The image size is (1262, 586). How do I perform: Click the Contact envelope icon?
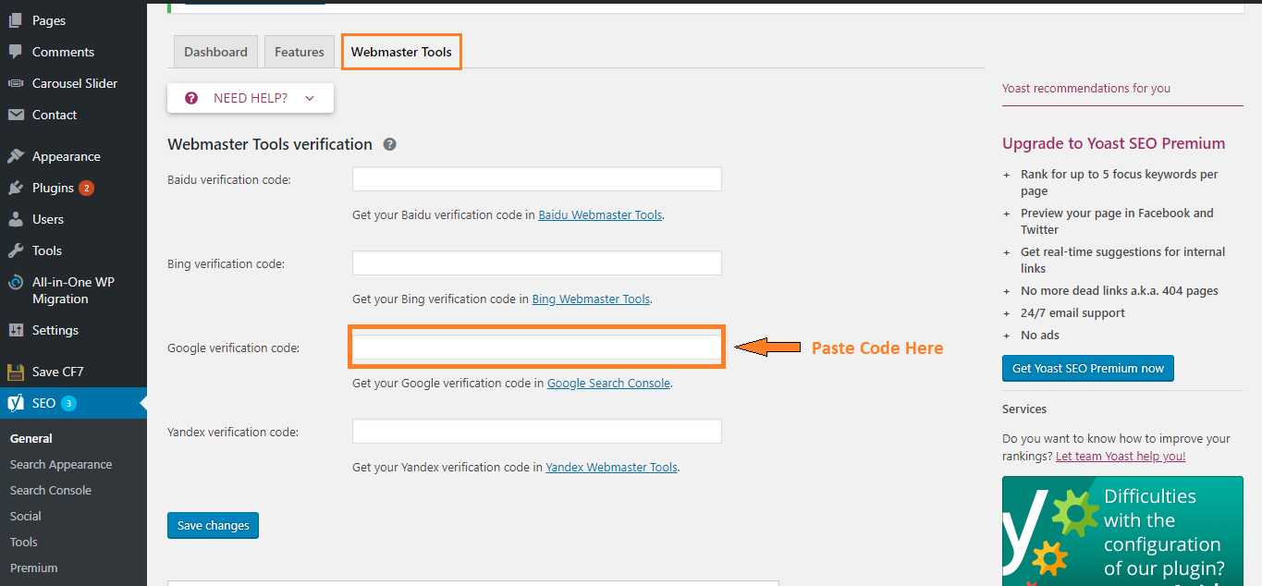[16, 115]
